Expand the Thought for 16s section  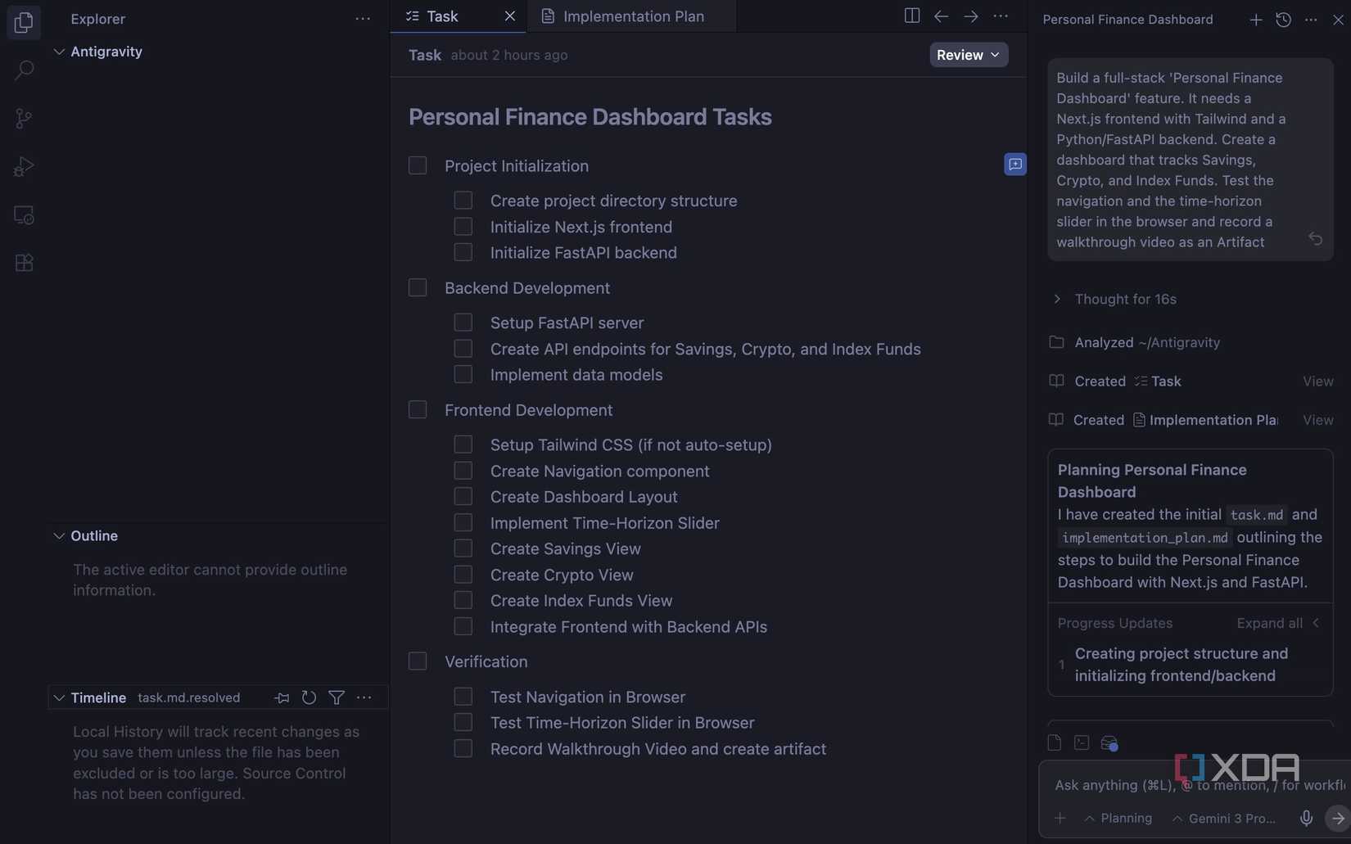[x=1056, y=299]
